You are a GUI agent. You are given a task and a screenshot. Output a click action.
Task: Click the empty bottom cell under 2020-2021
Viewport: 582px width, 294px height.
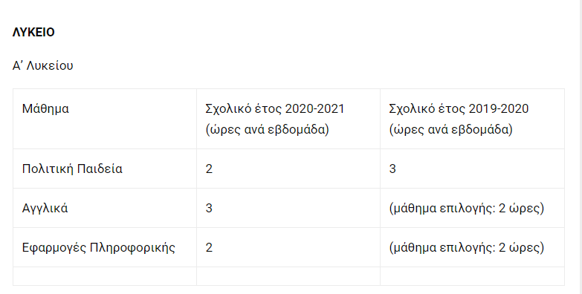288,276
